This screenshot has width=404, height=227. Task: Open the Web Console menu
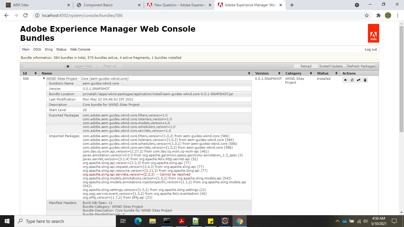point(80,49)
